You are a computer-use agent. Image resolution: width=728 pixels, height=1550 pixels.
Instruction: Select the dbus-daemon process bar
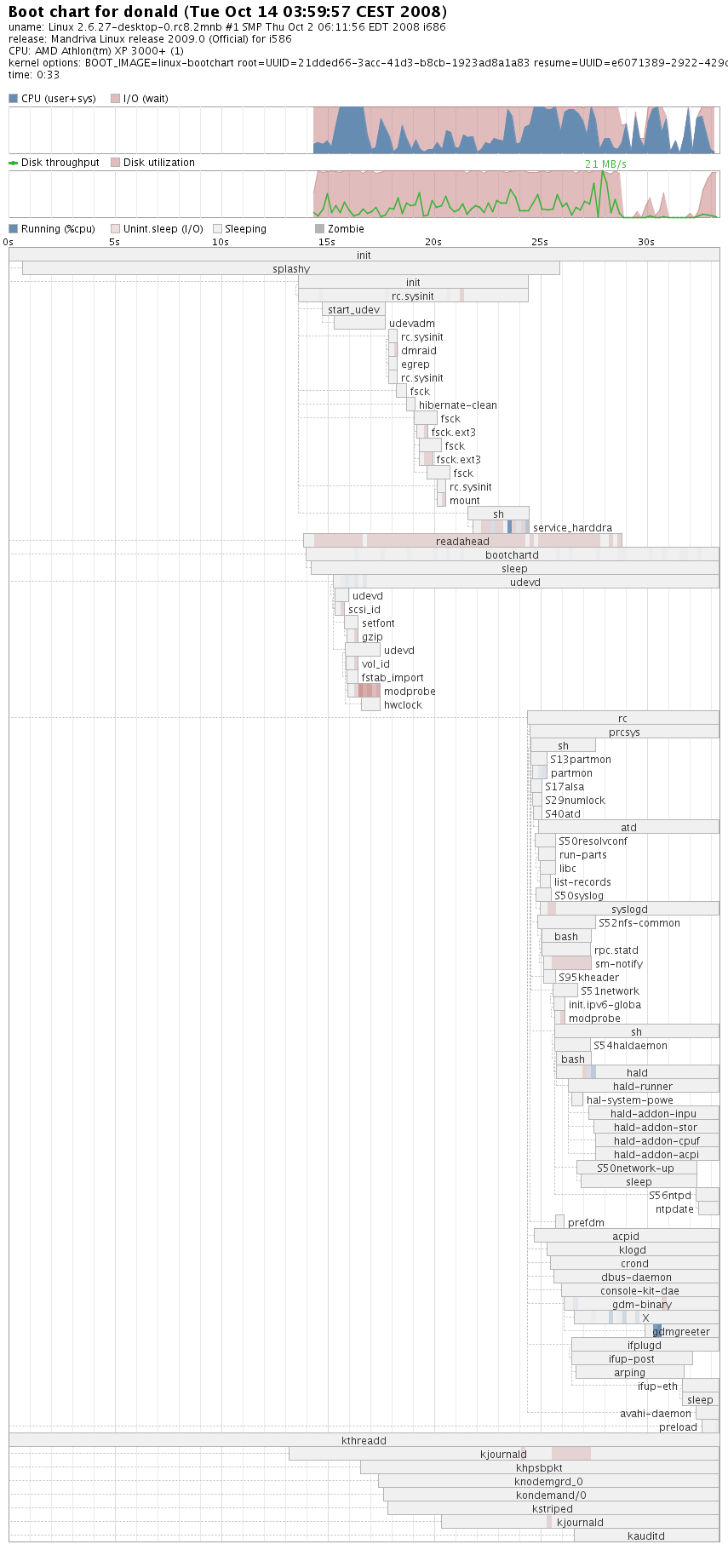pyautogui.click(x=636, y=1277)
